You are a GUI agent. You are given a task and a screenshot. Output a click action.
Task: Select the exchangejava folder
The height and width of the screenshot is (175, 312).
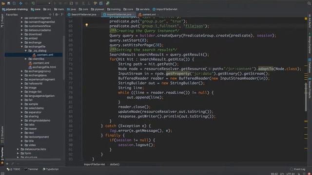point(36,75)
